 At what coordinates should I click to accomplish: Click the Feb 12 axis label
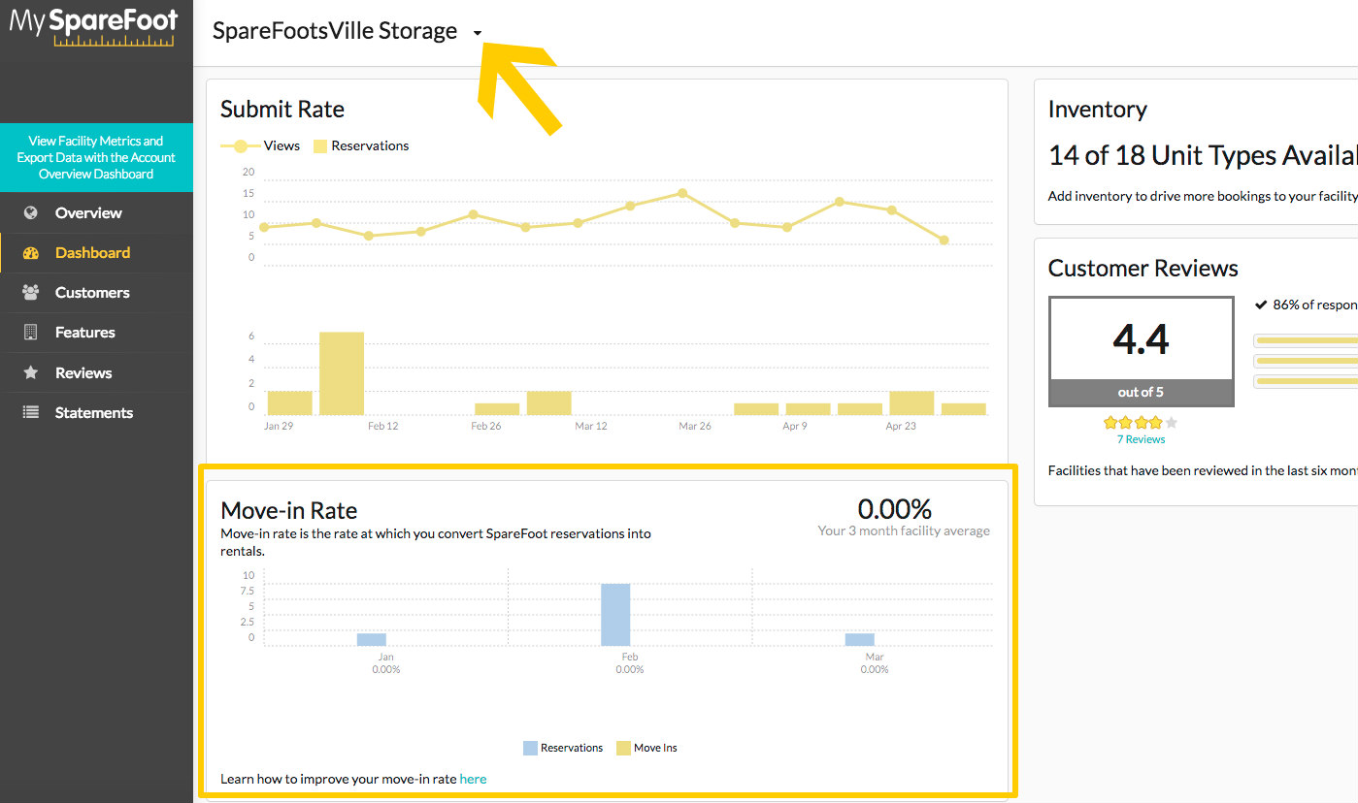pos(382,426)
